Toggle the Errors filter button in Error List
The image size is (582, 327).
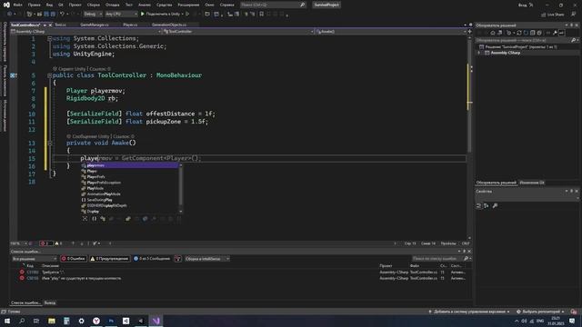[74, 259]
